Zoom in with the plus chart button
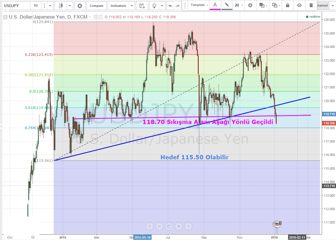This screenshot has width=336, height=240. coord(178,226)
